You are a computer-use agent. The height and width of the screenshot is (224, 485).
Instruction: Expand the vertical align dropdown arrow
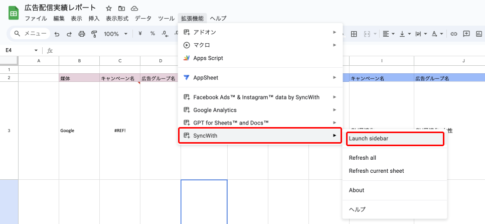point(409,34)
